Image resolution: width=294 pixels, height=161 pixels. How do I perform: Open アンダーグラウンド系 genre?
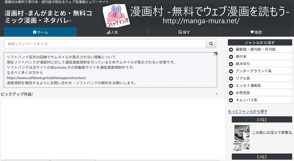260,71
